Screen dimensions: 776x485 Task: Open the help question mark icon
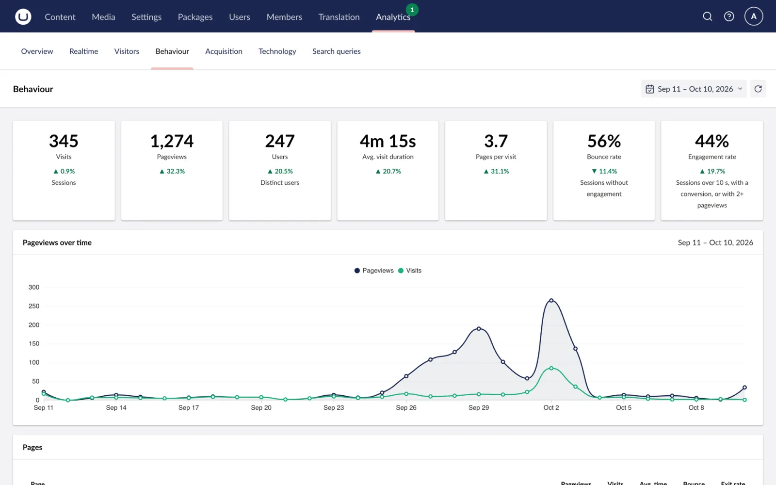(x=729, y=16)
